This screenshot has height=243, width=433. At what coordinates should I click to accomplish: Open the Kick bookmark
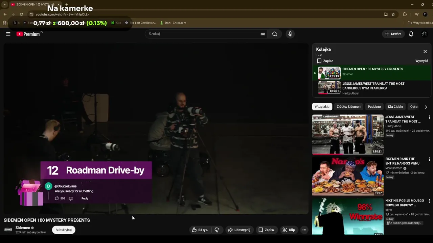[x=116, y=23]
